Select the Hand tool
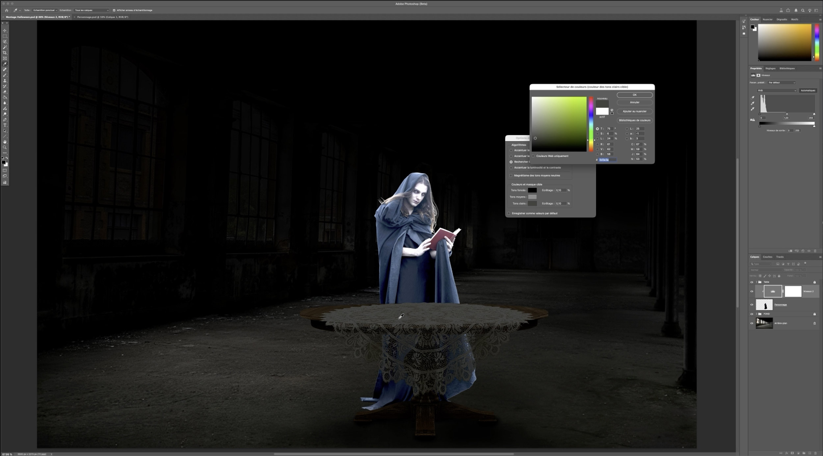 click(x=5, y=142)
